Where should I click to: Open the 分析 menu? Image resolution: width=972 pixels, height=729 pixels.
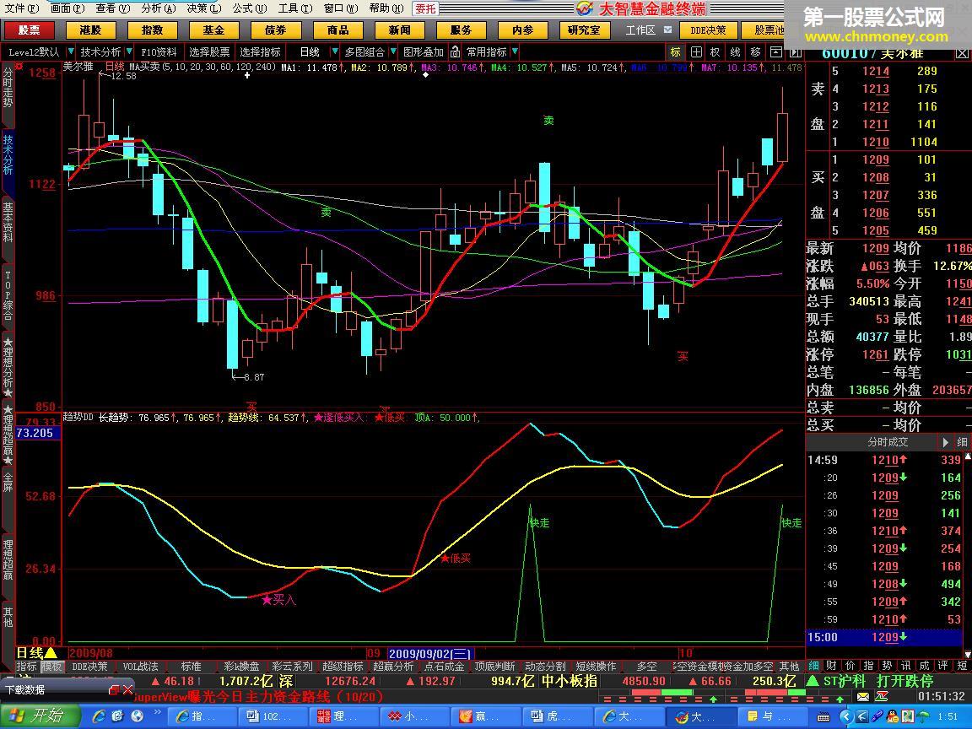pyautogui.click(x=158, y=8)
